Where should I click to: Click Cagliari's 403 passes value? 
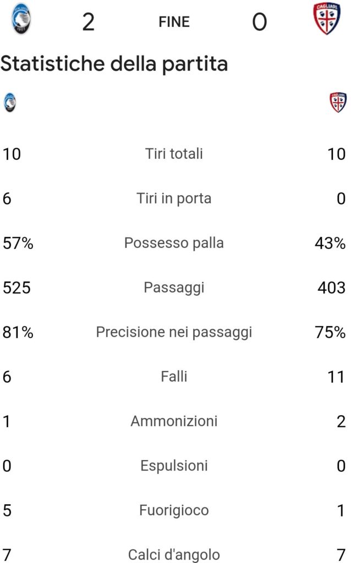pyautogui.click(x=331, y=288)
